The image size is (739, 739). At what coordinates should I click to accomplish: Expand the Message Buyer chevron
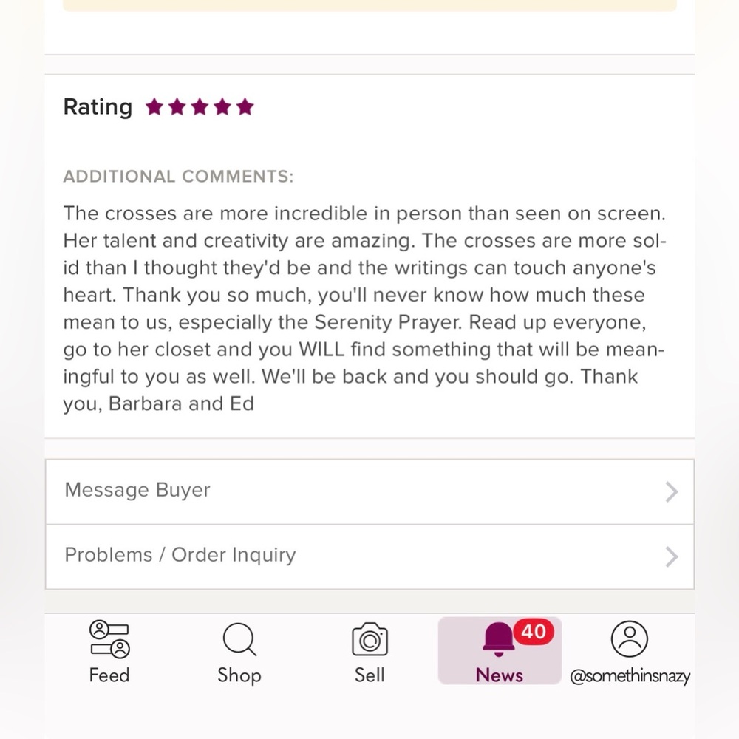672,491
